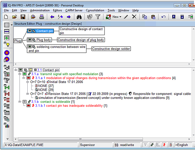The image size is (195, 150).
Task: Open the table form icon in sidebar
Action: pyautogui.click(x=7, y=112)
